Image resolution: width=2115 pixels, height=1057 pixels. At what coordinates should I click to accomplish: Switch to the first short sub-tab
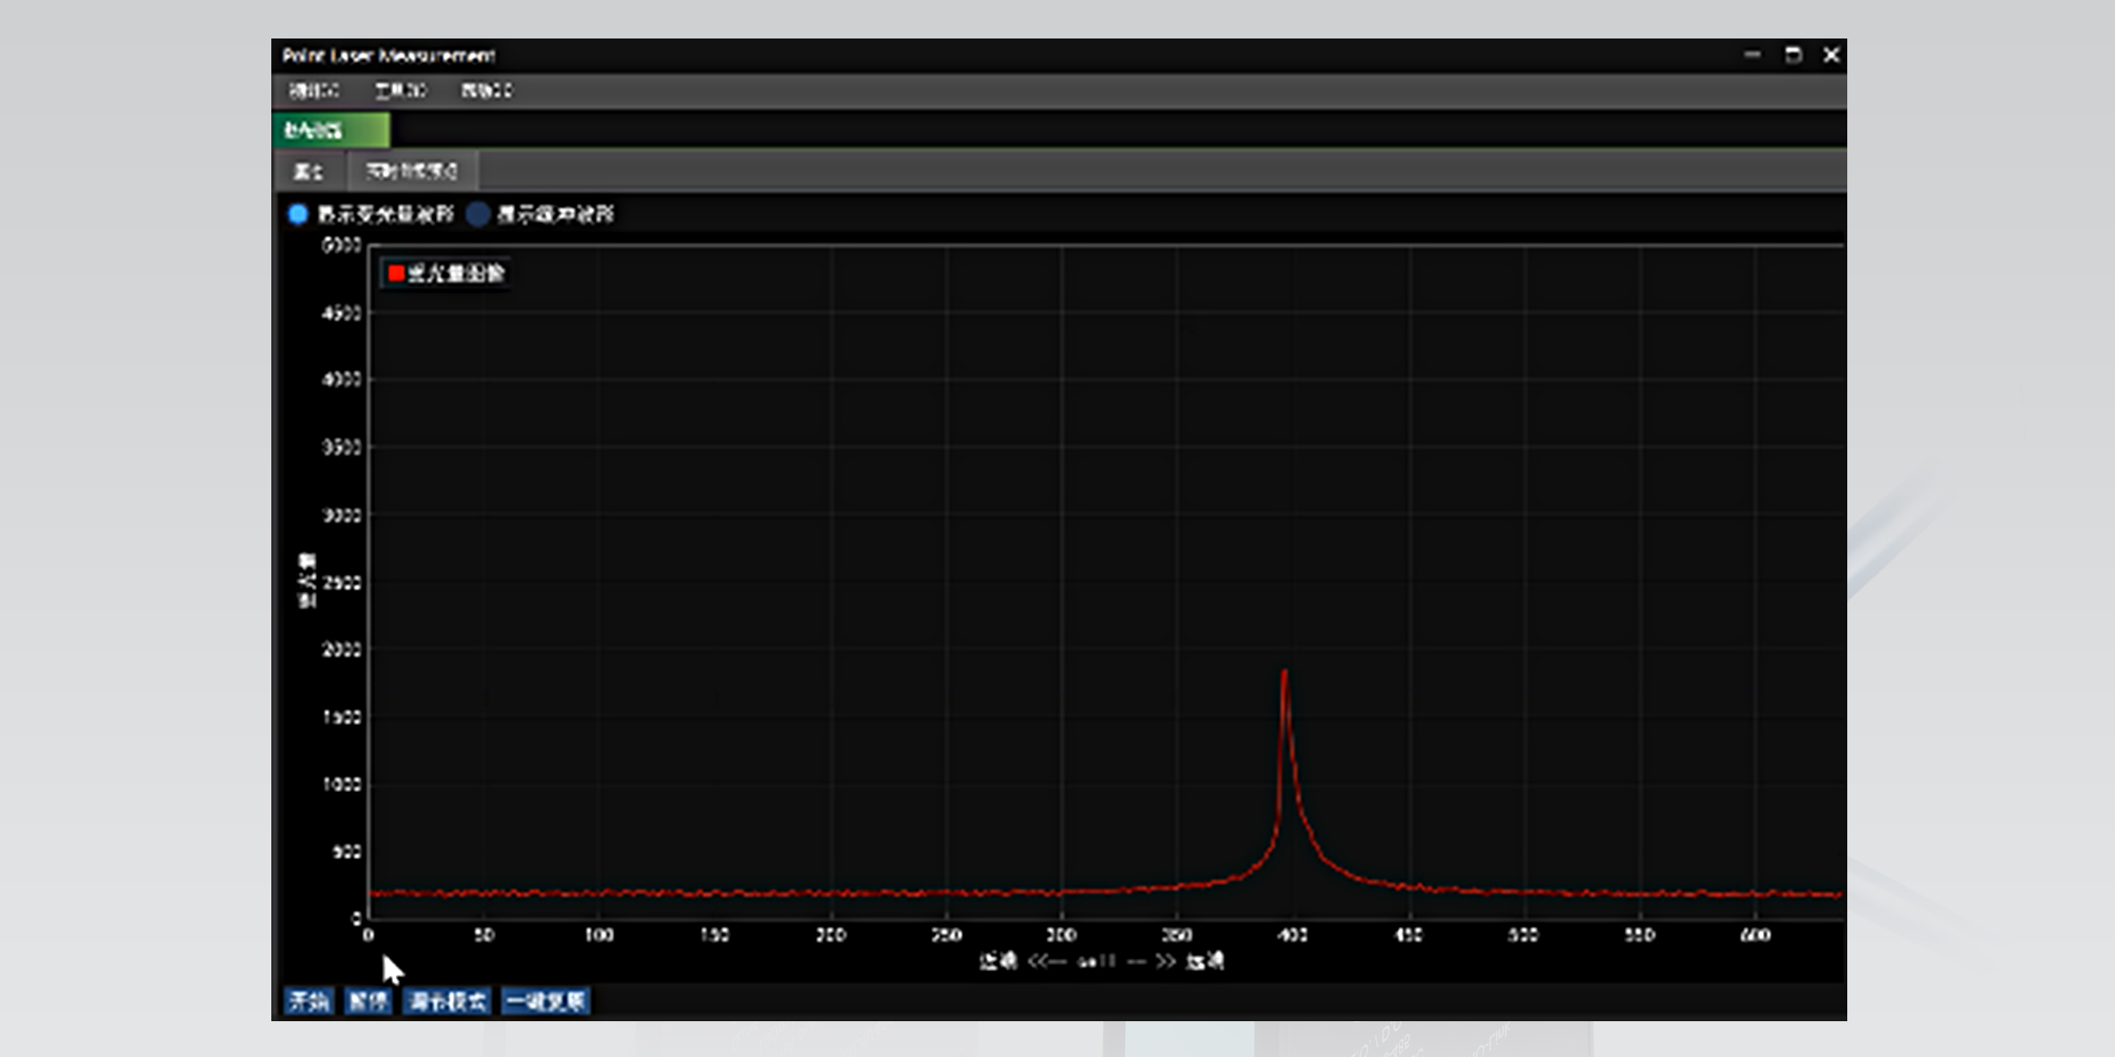308,171
